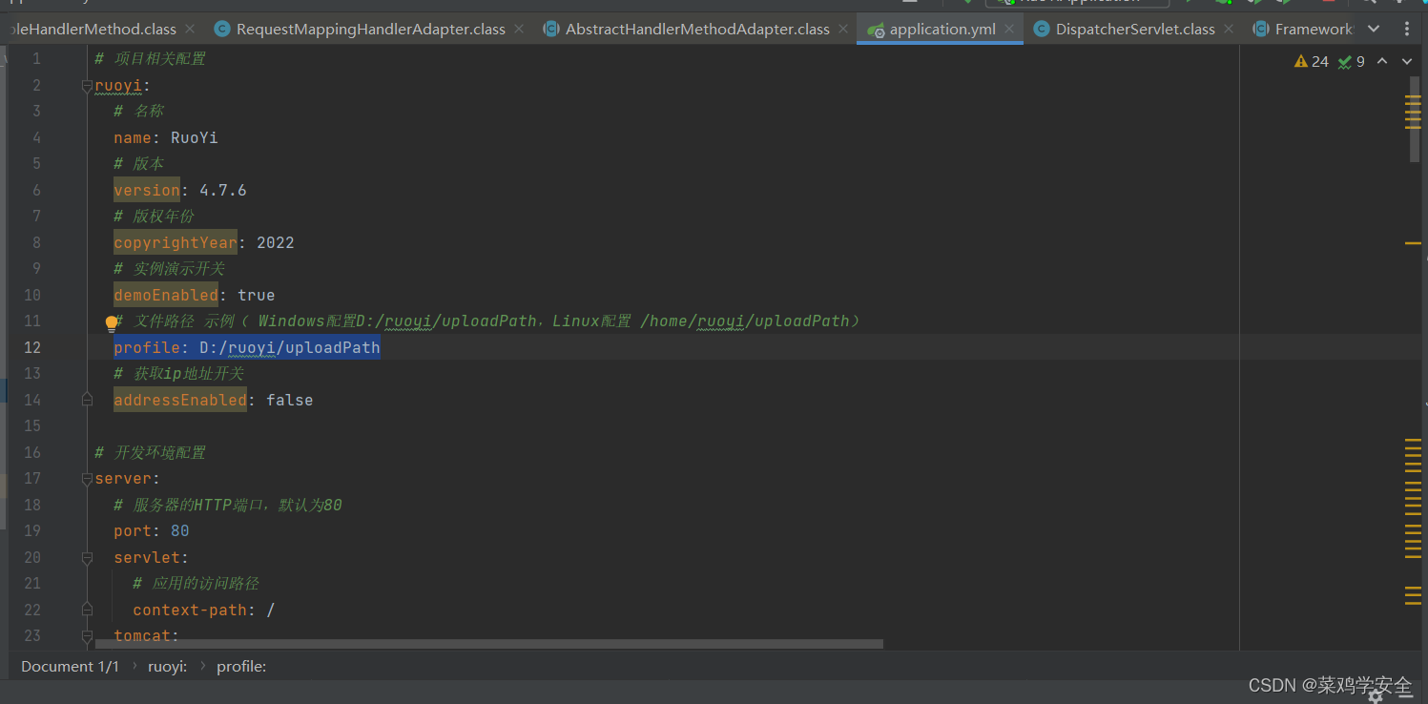Screen dimensions: 1428x704
Task: Go to previous highlighted error arrow
Action: click(1382, 61)
